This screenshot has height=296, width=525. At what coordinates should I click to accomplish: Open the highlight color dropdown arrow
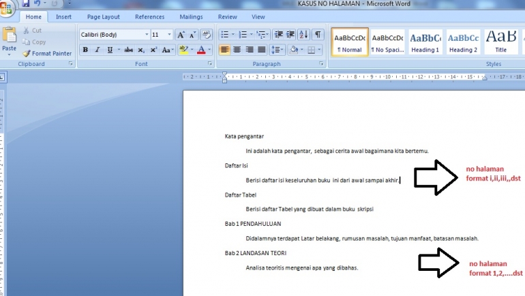point(192,50)
